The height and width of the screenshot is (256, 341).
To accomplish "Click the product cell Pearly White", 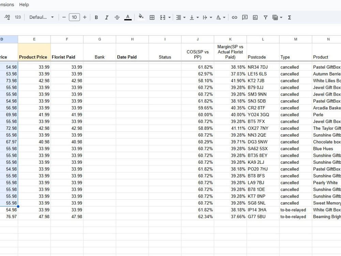I will [x=327, y=182].
